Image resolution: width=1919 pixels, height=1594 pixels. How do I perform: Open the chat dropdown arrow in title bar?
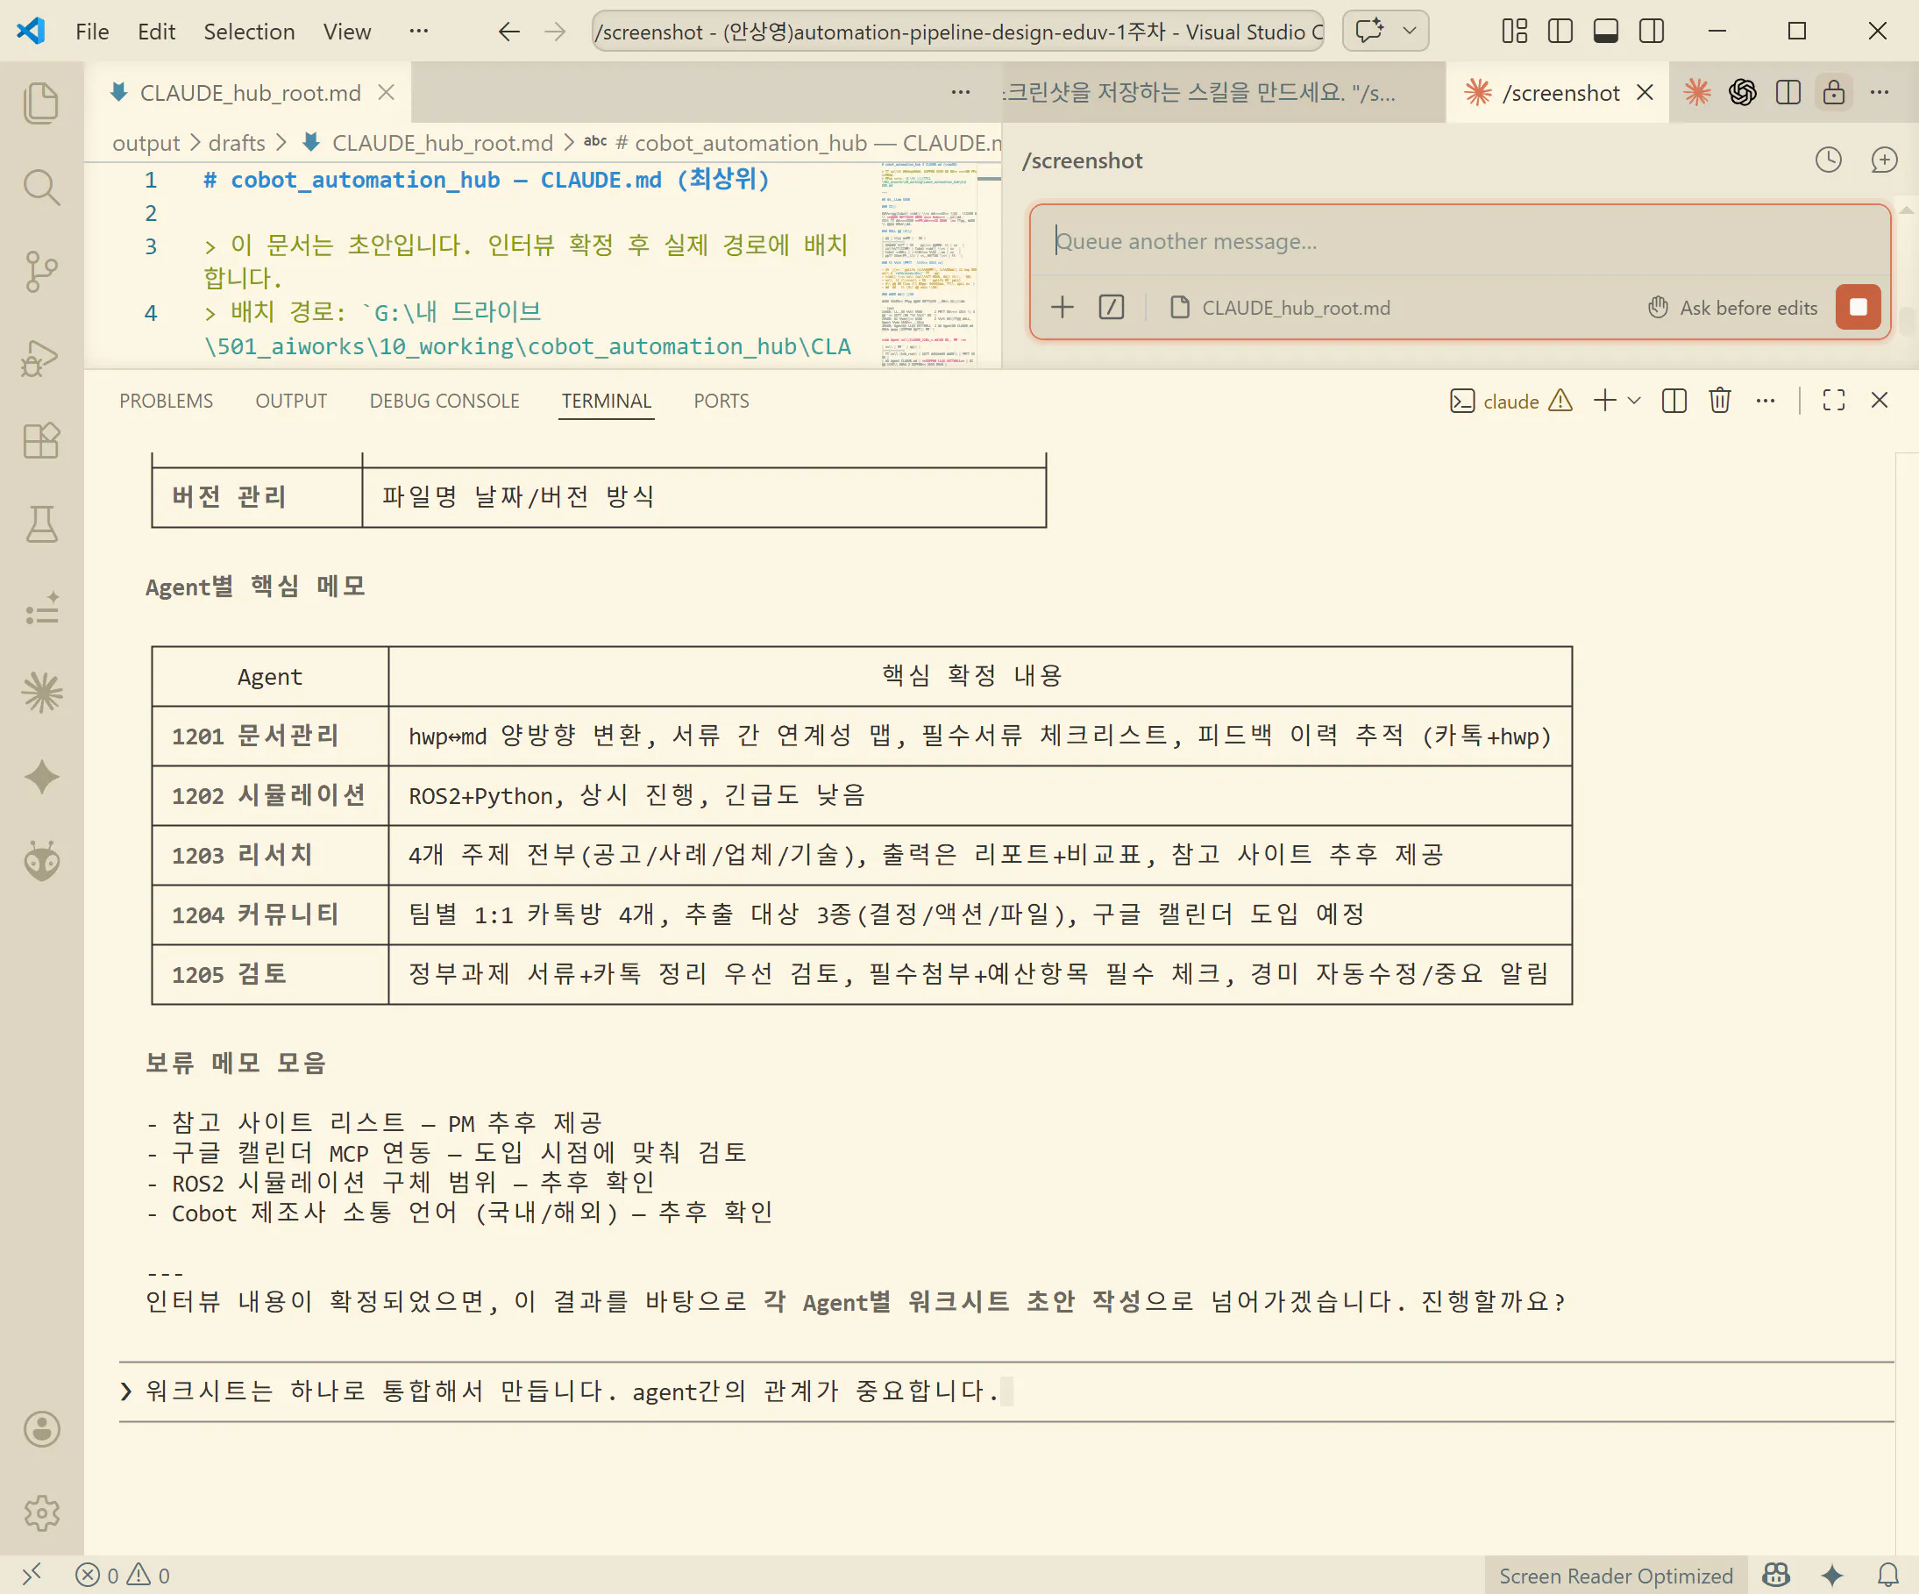[1410, 31]
